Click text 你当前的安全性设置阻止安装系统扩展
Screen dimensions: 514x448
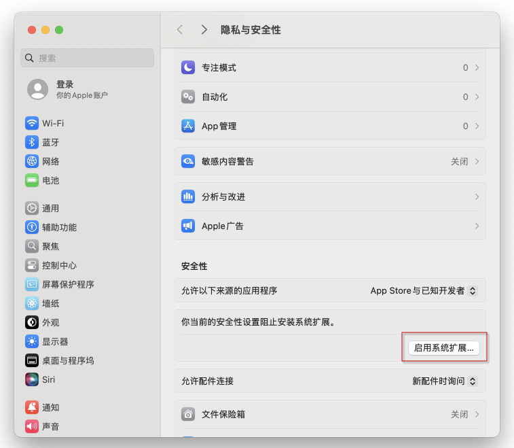point(258,322)
